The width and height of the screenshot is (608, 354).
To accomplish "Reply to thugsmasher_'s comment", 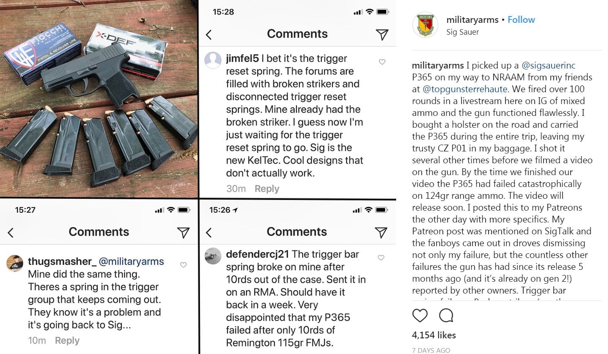I will tap(67, 340).
